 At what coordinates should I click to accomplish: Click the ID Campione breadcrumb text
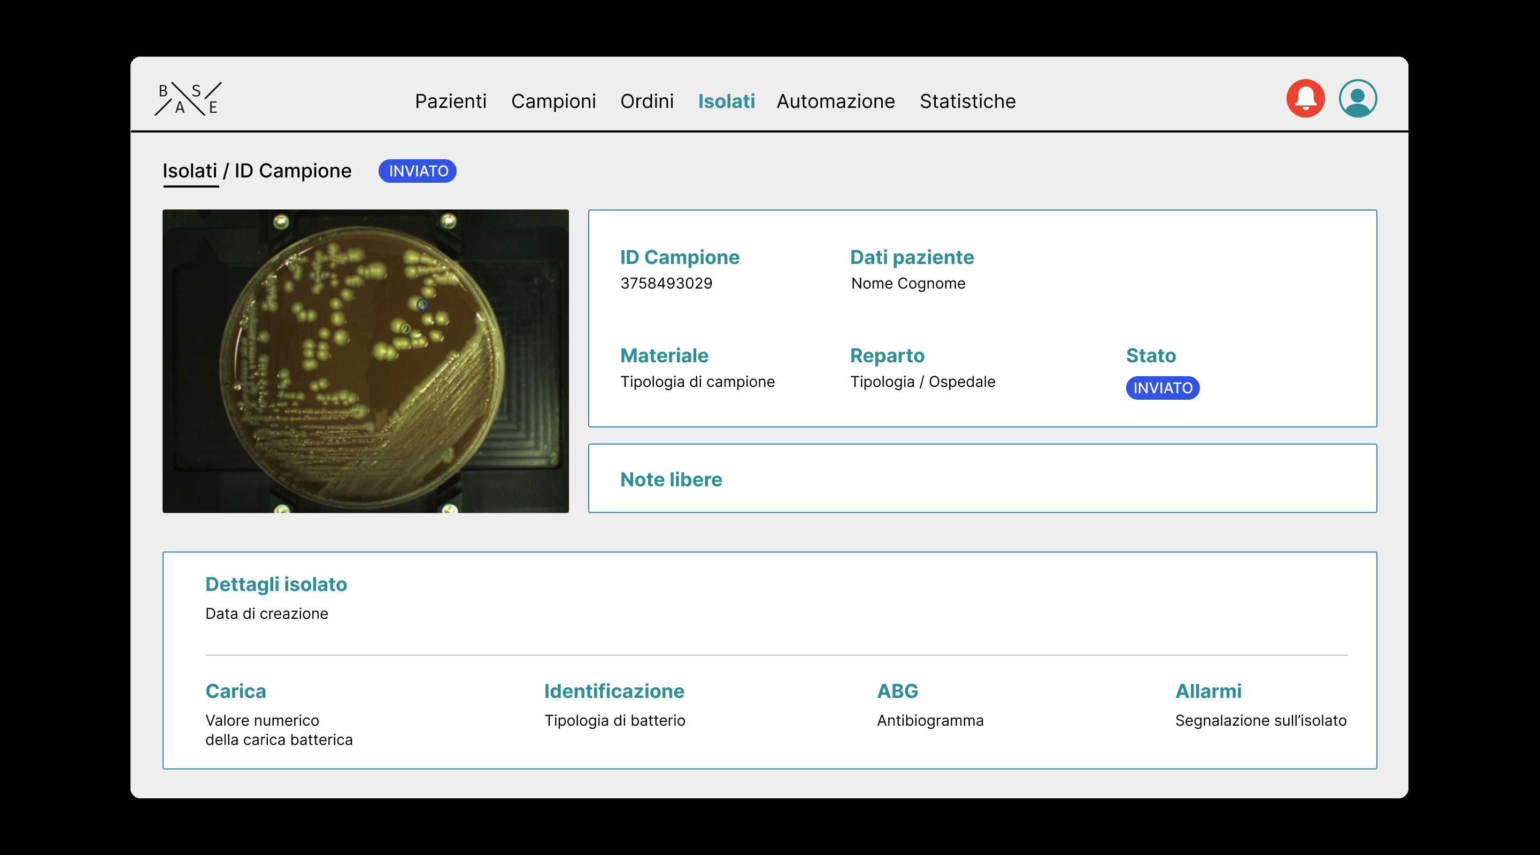pos(293,171)
